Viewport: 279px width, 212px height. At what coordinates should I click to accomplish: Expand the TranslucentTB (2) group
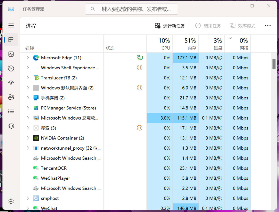tap(28, 78)
